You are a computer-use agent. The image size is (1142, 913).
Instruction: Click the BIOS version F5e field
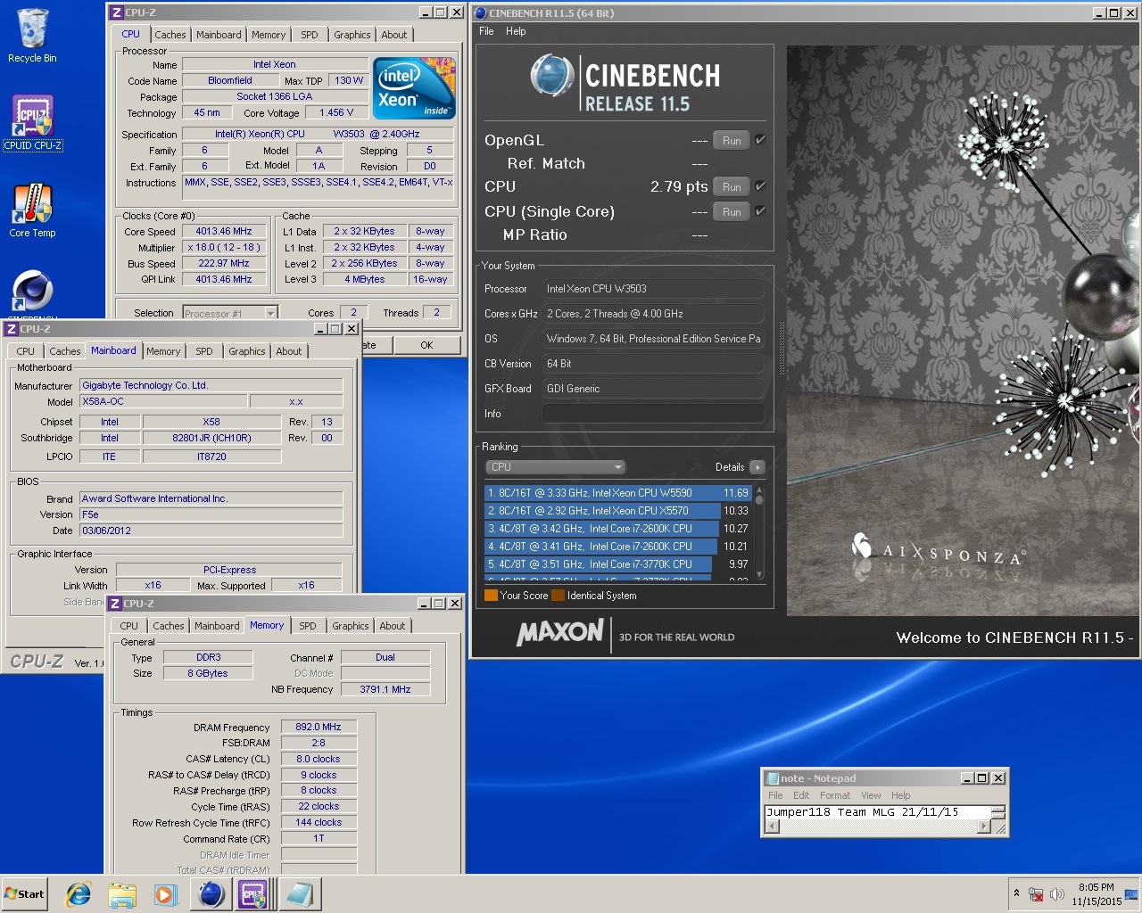point(211,514)
